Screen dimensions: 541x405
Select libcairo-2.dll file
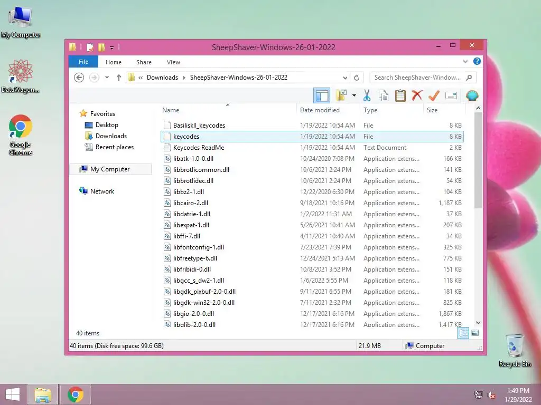pos(312,203)
